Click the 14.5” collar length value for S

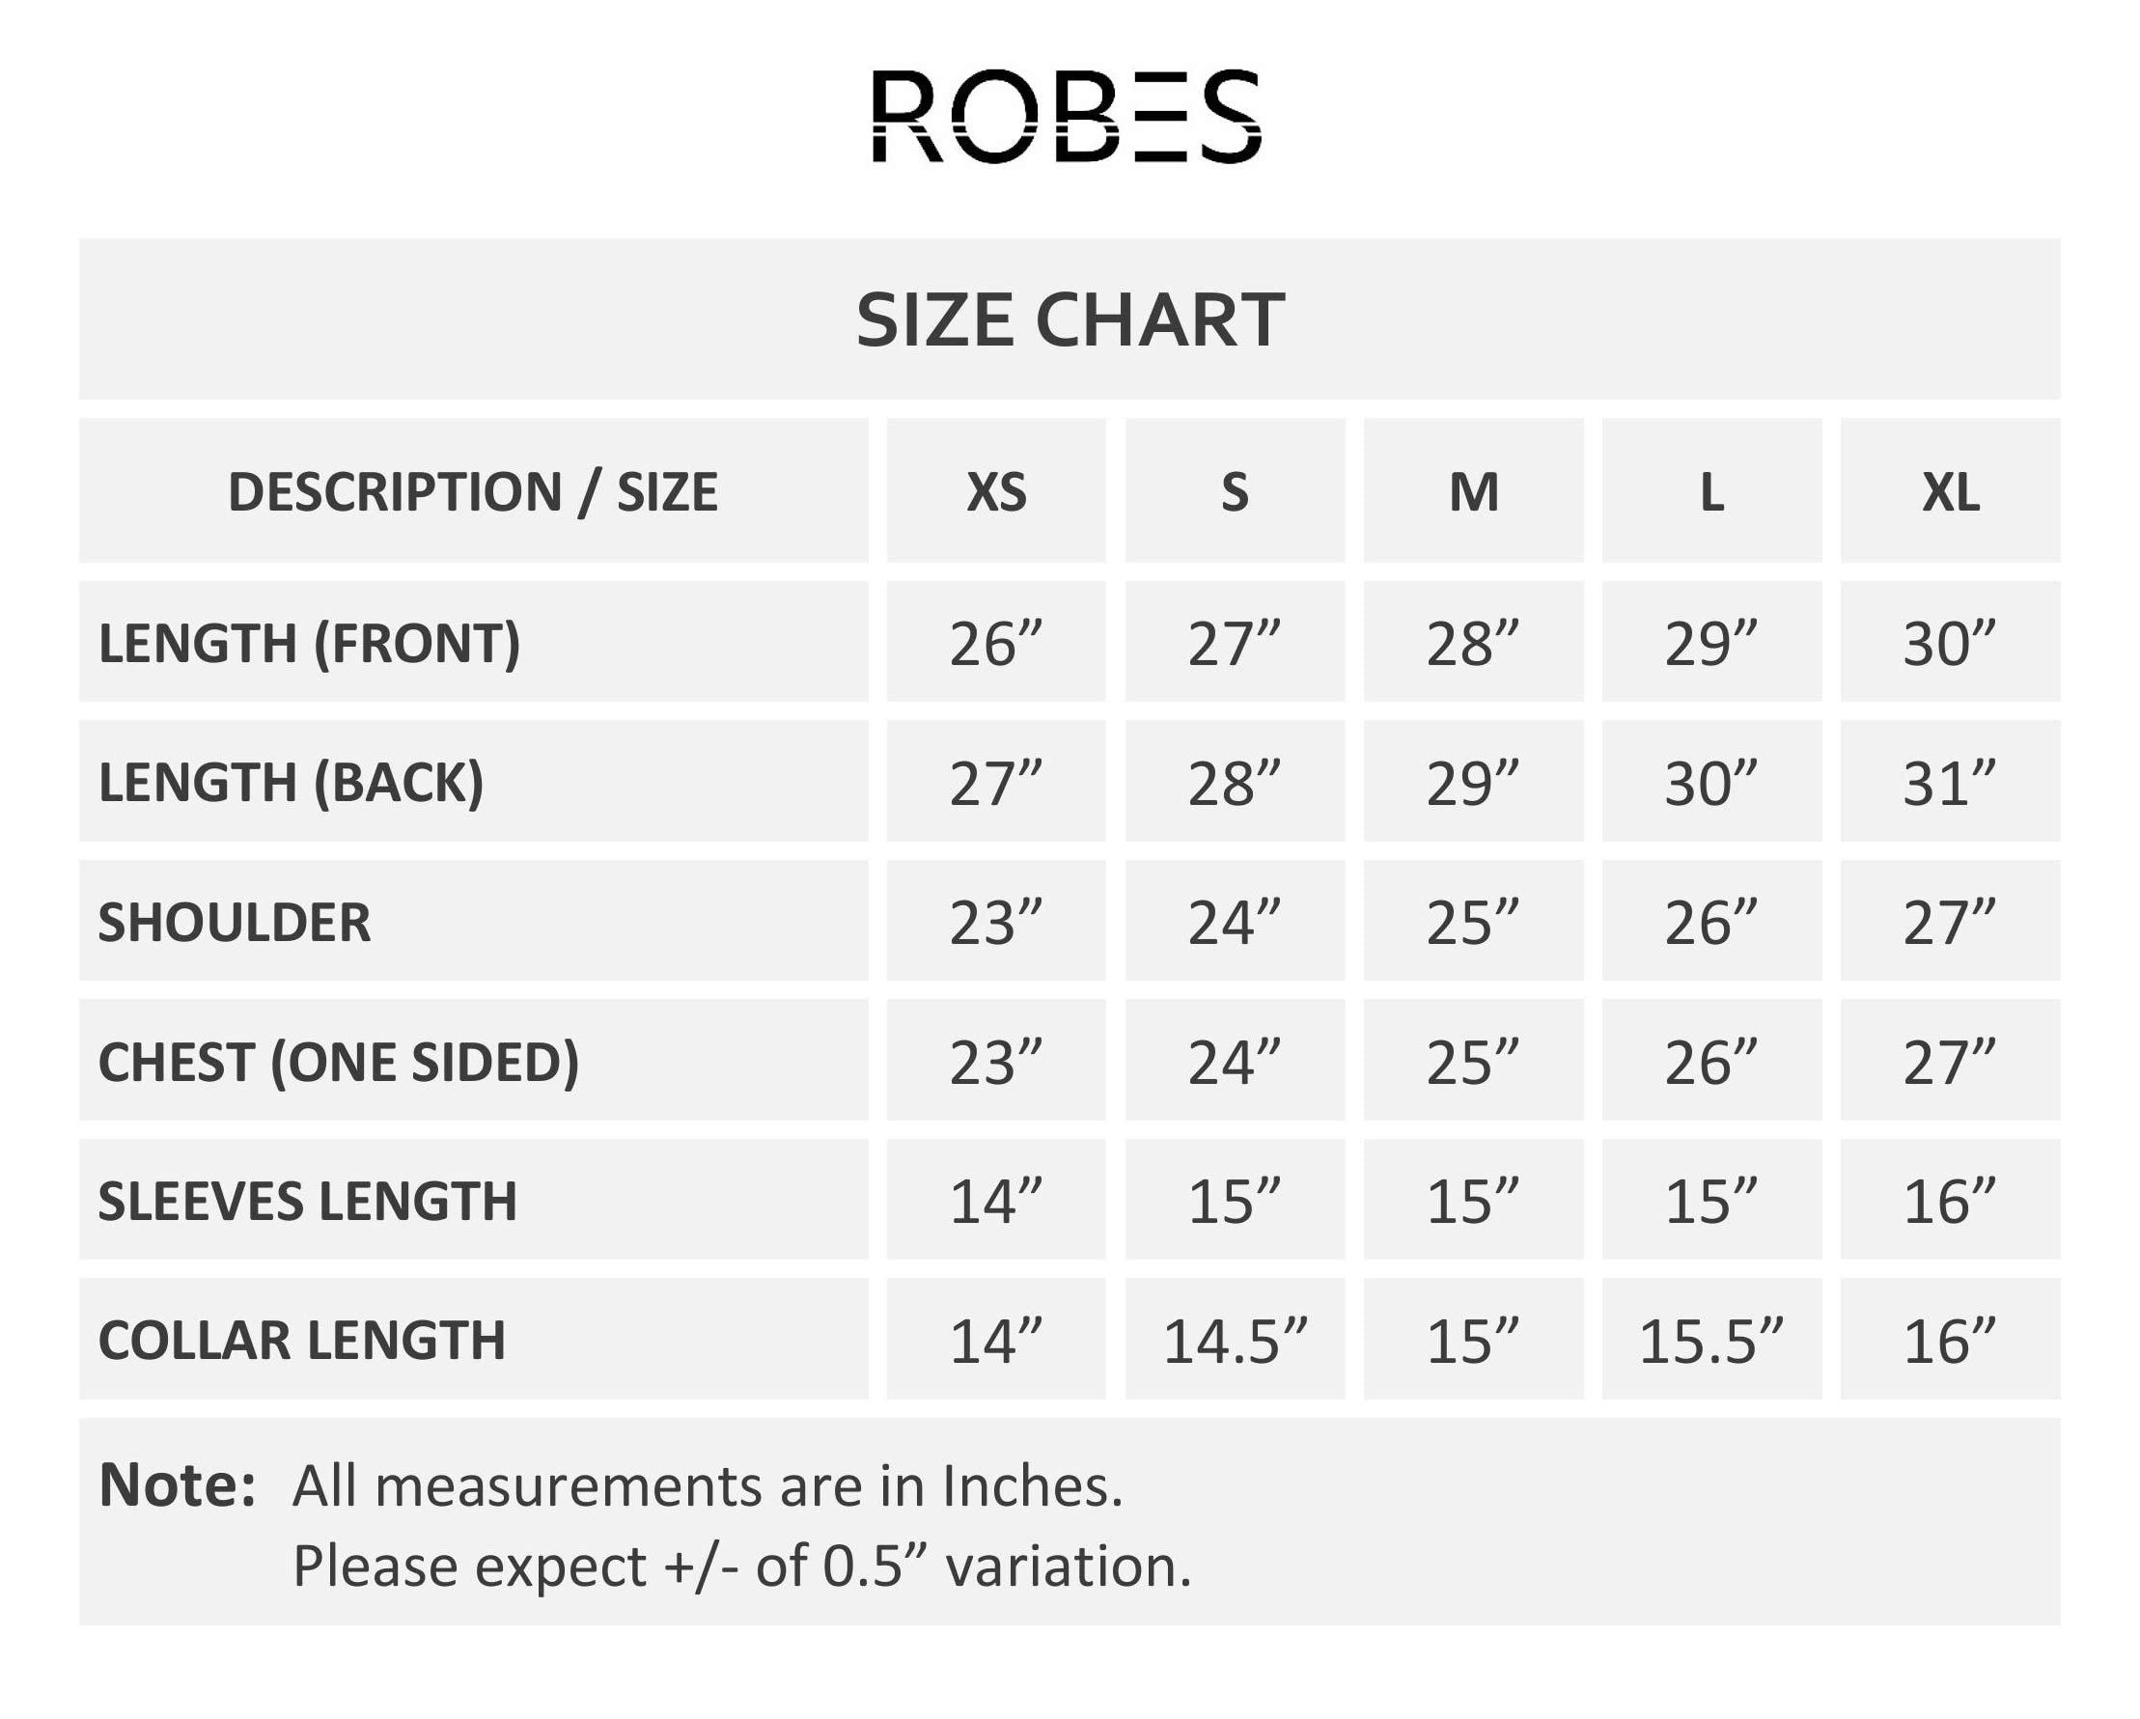point(1235,1341)
